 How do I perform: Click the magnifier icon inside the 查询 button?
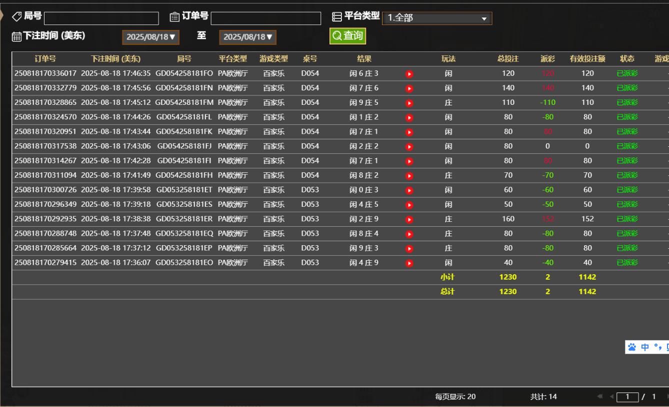[336, 36]
